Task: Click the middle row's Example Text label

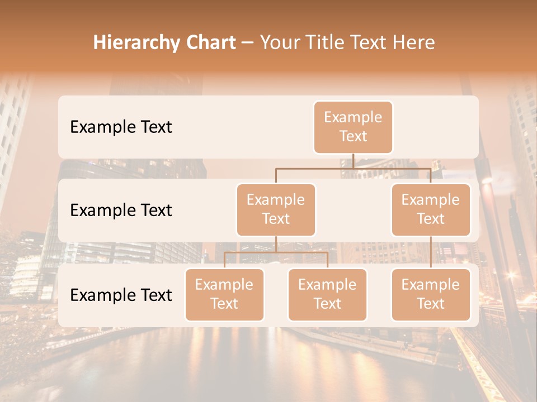Action: point(121,210)
